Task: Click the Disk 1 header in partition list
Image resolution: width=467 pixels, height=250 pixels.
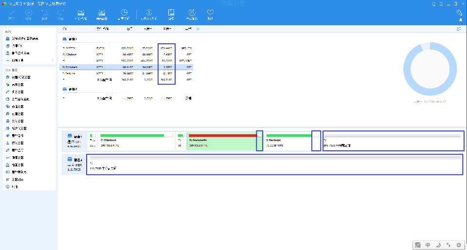Action: tap(70, 39)
